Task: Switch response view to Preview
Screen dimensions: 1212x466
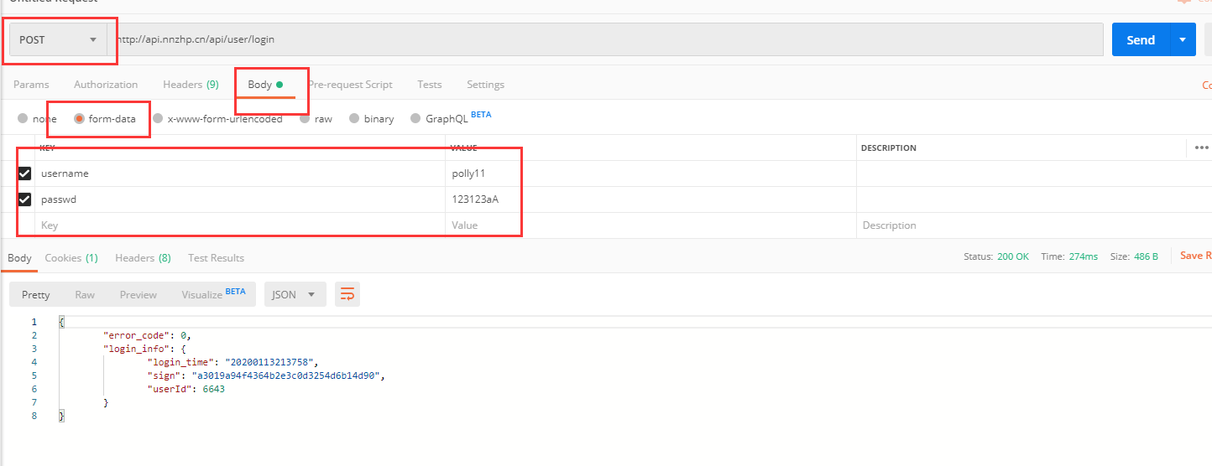Action: (138, 294)
